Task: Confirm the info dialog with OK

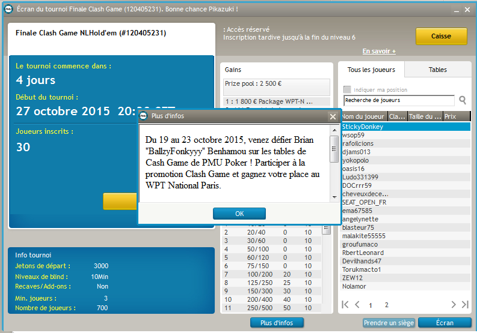Action: [x=239, y=214]
